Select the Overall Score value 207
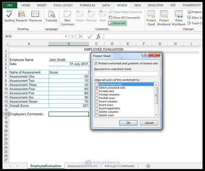This screenshot has height=171, width=205. pos(69,106)
